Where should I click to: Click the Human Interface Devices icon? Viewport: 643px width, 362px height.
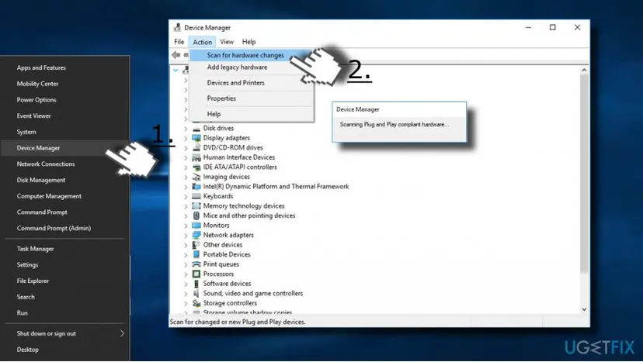tap(196, 157)
